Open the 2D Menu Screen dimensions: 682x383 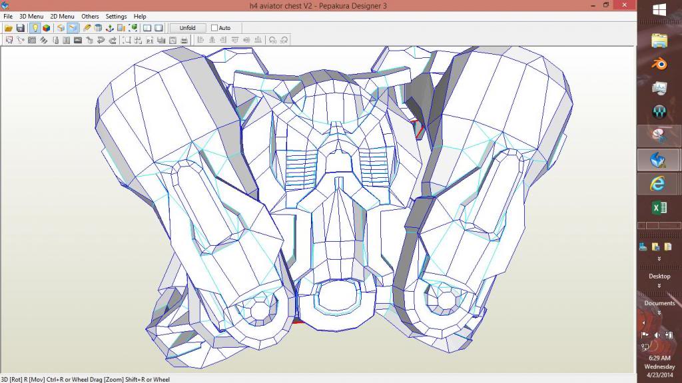(62, 16)
